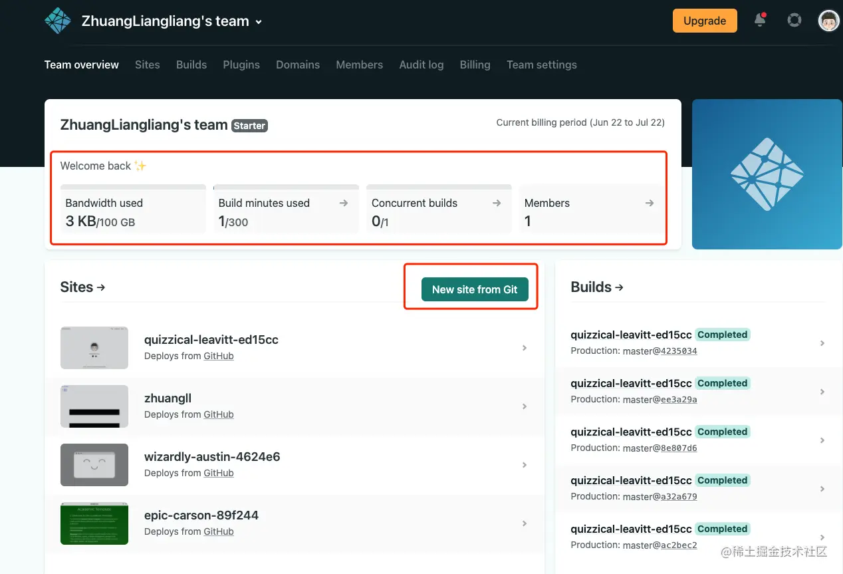
Task: Open GitHub link under zhuangll
Action: point(219,414)
